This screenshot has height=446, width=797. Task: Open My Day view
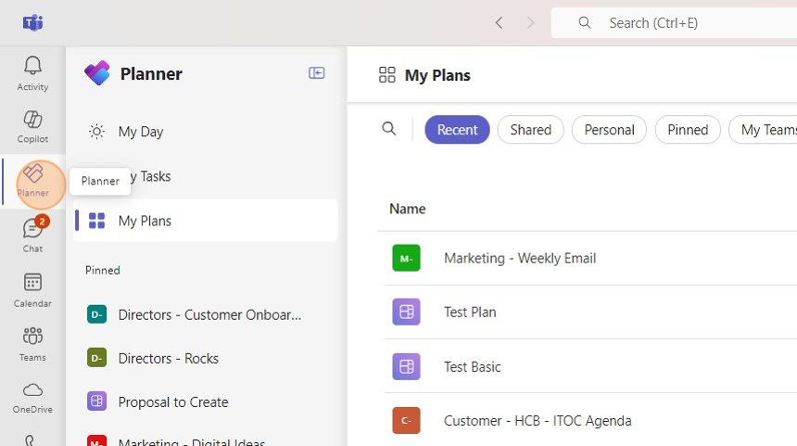[141, 132]
